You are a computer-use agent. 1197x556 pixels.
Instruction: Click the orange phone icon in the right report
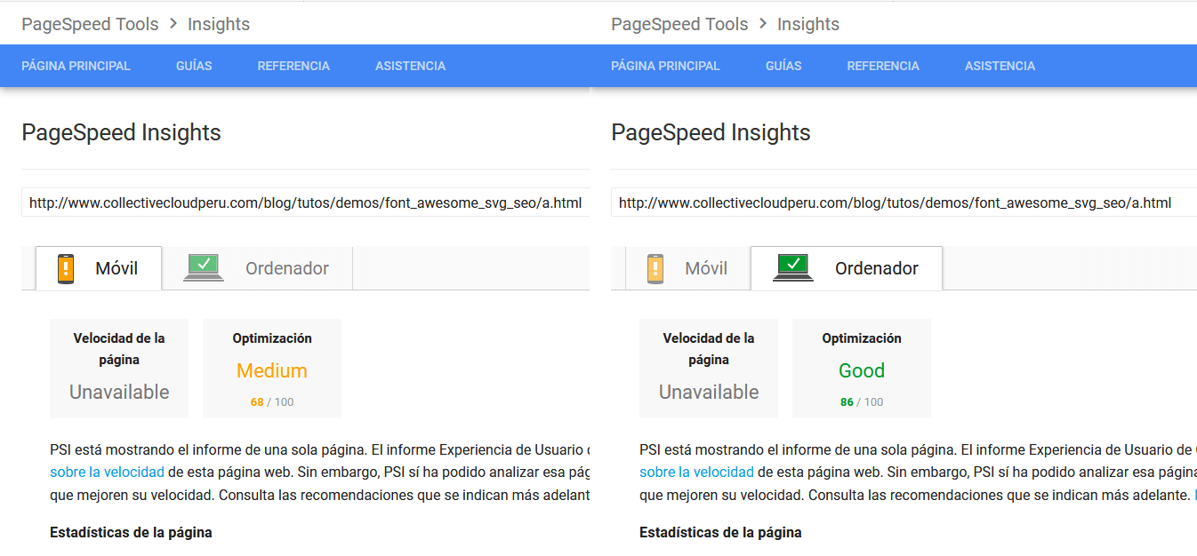(655, 268)
